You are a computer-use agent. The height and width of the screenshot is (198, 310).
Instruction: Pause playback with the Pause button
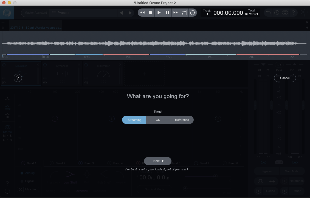[167, 13]
